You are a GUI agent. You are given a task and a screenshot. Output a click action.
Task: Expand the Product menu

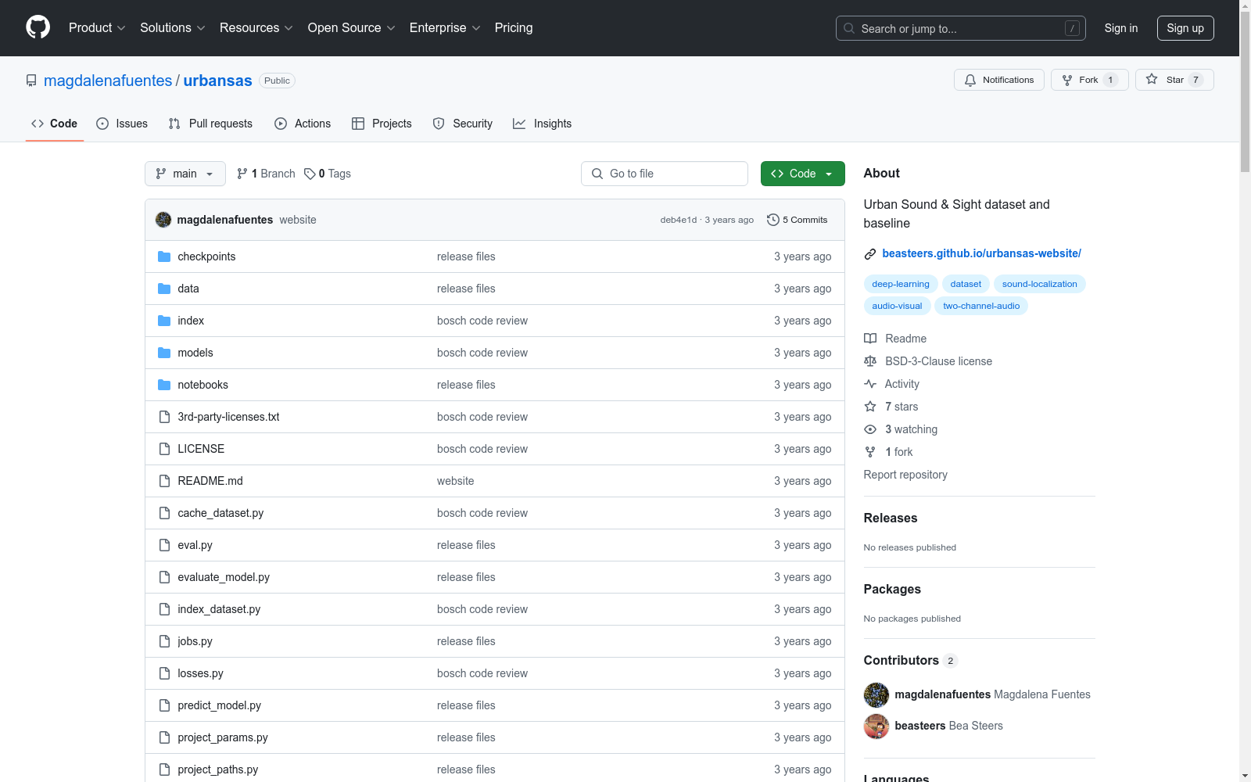97,28
